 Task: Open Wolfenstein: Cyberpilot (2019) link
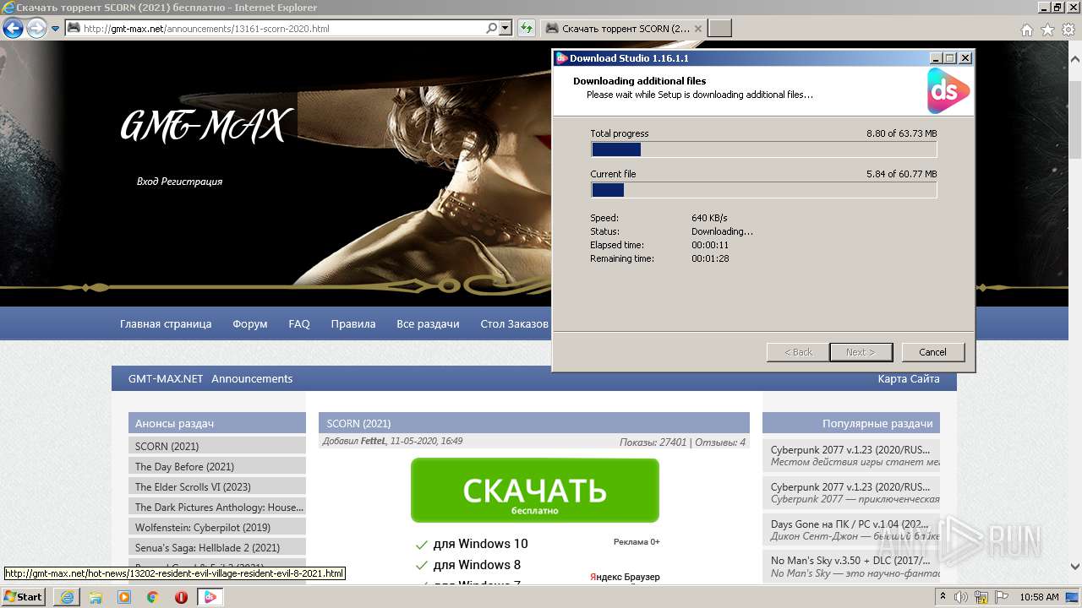217,527
